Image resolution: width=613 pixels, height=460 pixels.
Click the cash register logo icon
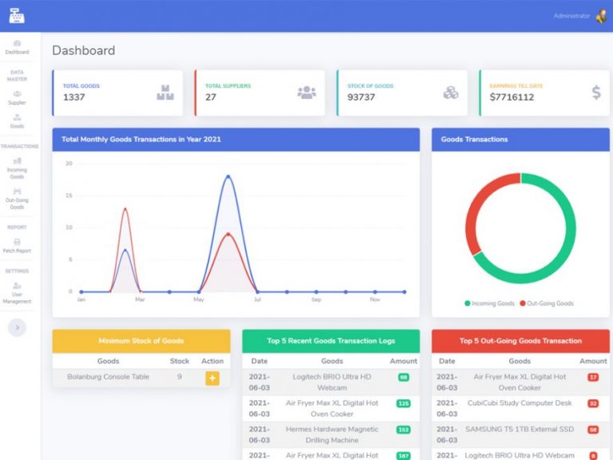click(17, 15)
